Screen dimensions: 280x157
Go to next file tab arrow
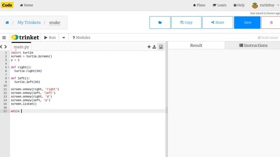pos(6,47)
